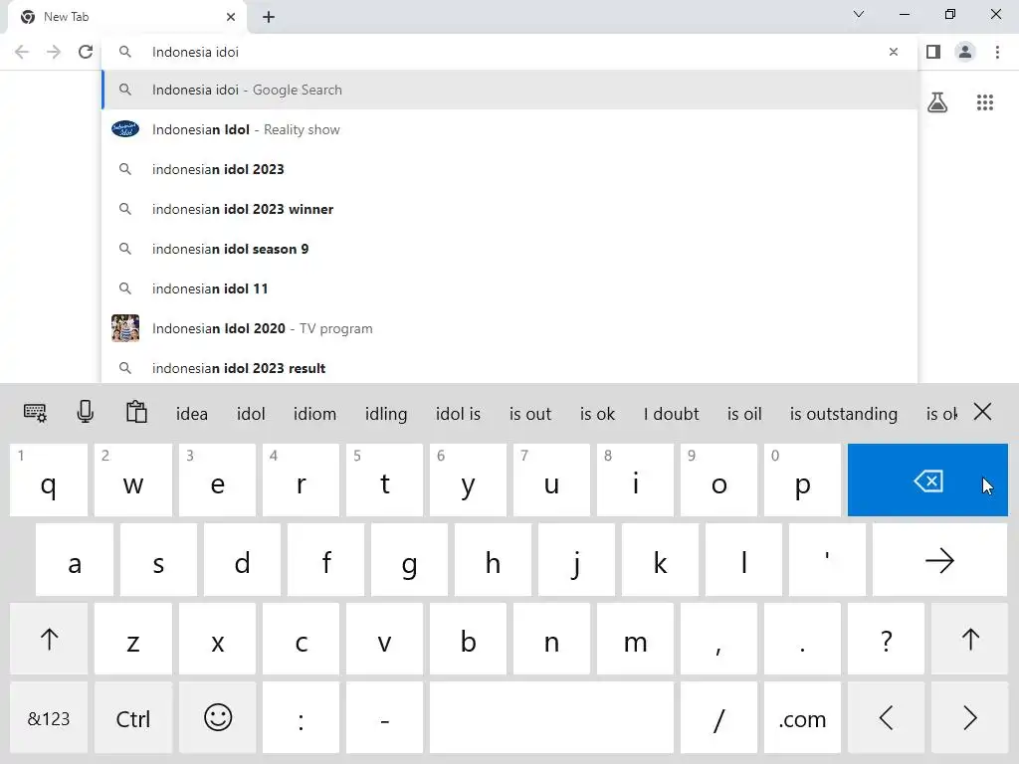Open the profile avatar menu
Viewport: 1019px width, 764px height.
click(965, 52)
